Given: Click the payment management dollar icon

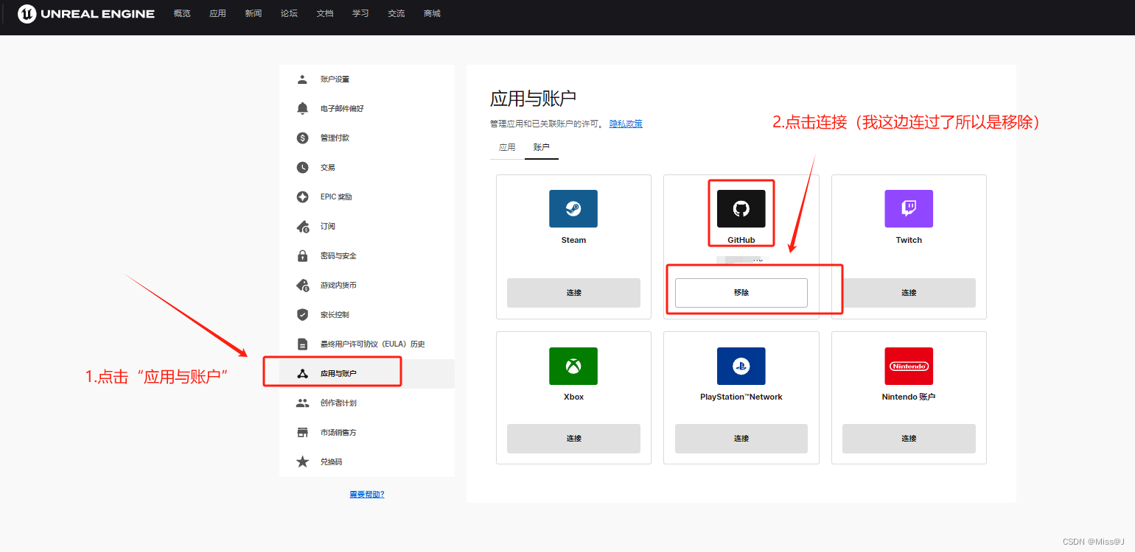Looking at the screenshot, I should (302, 138).
